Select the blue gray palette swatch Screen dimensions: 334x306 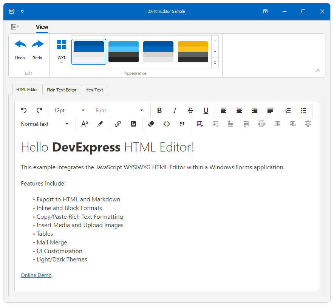158,52
